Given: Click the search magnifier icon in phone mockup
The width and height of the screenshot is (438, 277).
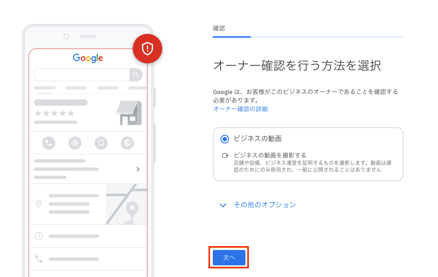Looking at the screenshot, I should (136, 75).
